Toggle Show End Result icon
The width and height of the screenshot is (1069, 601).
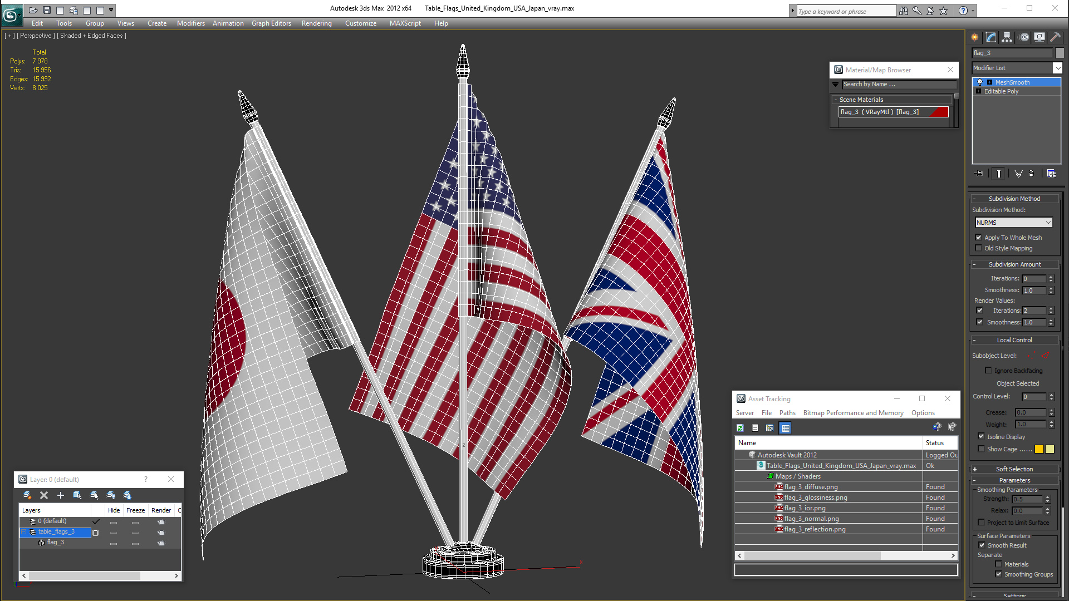tap(999, 174)
